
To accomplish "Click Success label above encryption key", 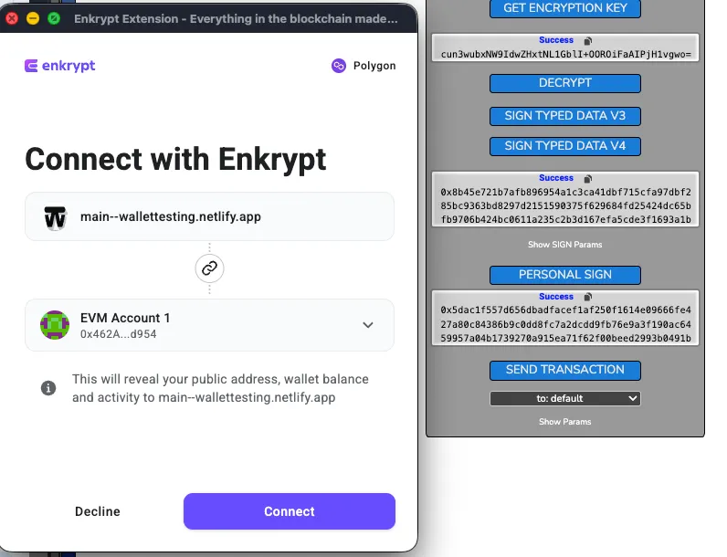I will coord(556,40).
